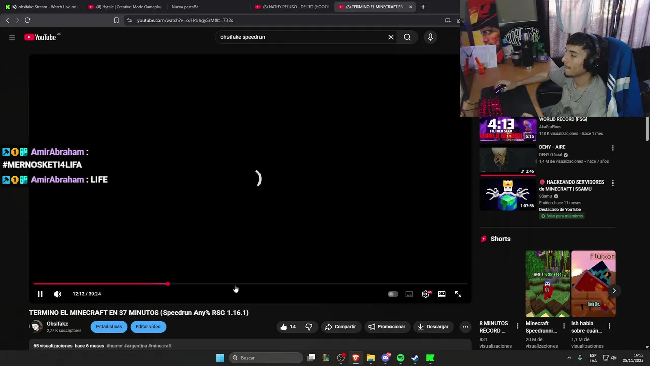Go back in the browser
This screenshot has width=650, height=366.
[7, 20]
